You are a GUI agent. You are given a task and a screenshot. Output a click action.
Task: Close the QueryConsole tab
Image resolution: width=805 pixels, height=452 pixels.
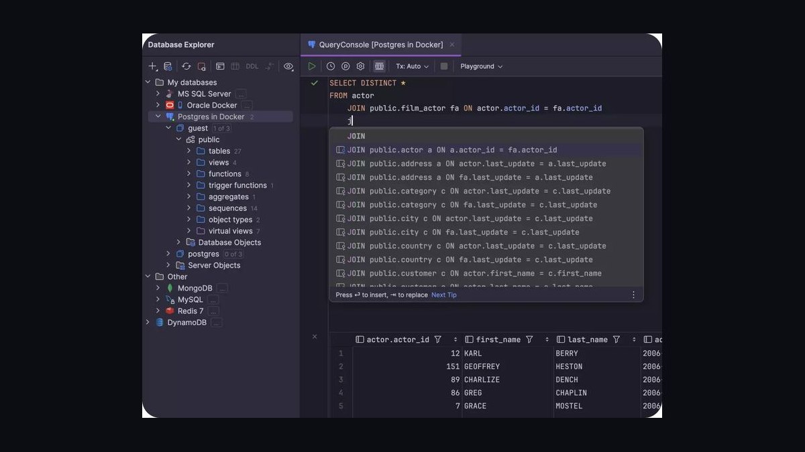click(x=452, y=45)
